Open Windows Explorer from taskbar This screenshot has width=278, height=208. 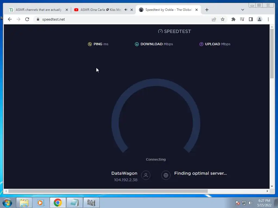pyautogui.click(x=24, y=203)
